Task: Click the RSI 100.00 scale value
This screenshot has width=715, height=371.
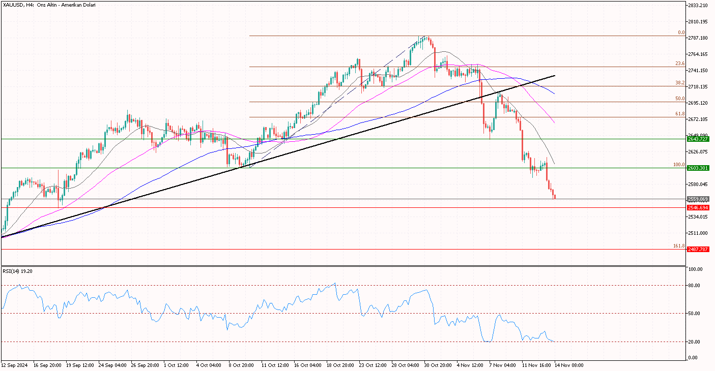Action: pos(696,269)
